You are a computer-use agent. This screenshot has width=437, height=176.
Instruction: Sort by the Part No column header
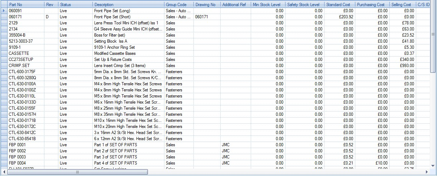[x=26, y=5]
